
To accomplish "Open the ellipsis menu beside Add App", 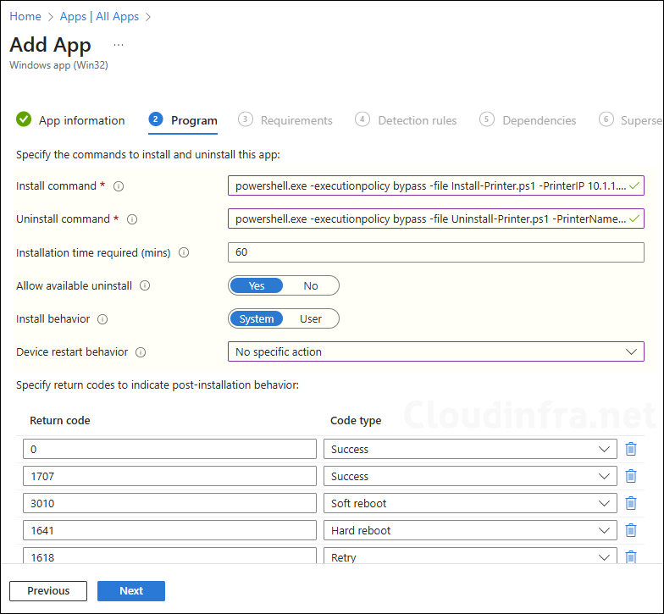I will (x=119, y=44).
